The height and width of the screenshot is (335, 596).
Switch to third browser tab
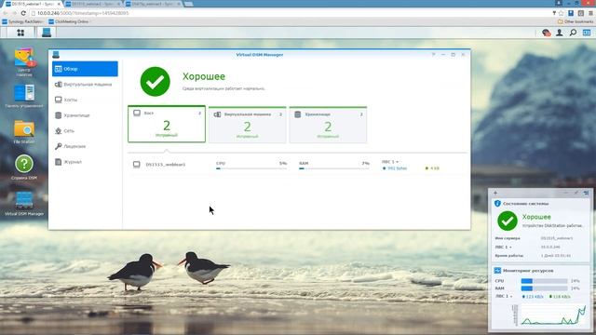click(153, 4)
